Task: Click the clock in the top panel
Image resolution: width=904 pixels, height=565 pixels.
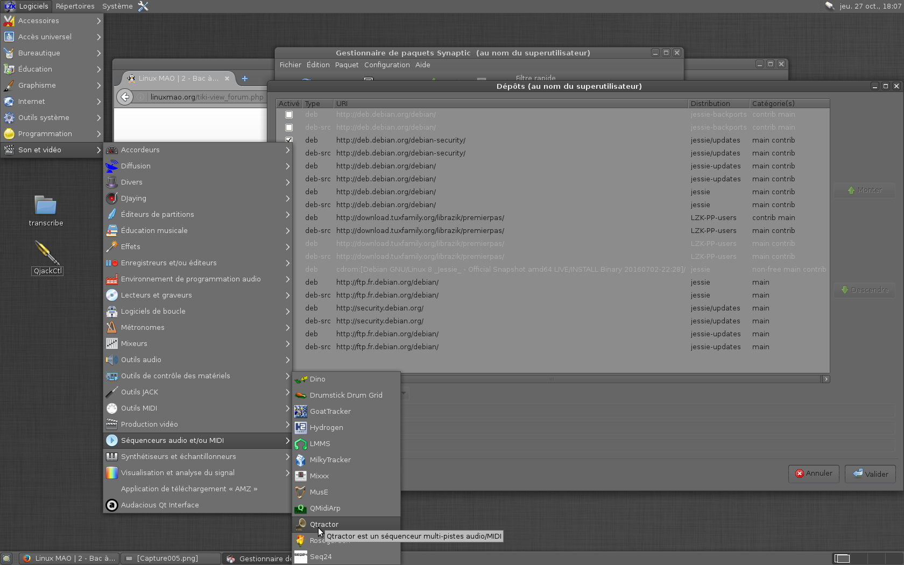Action: [x=870, y=6]
